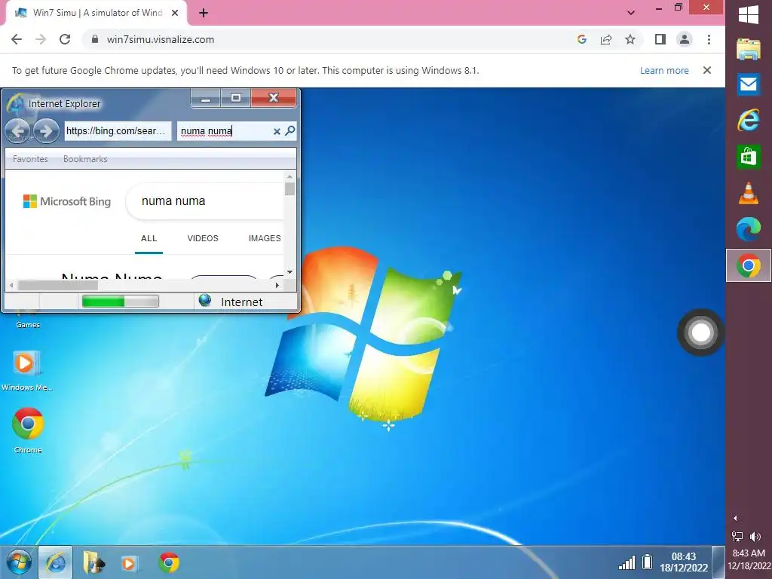Open the Bookmarks menu in Internet Explorer
This screenshot has width=772, height=579.
tap(85, 159)
